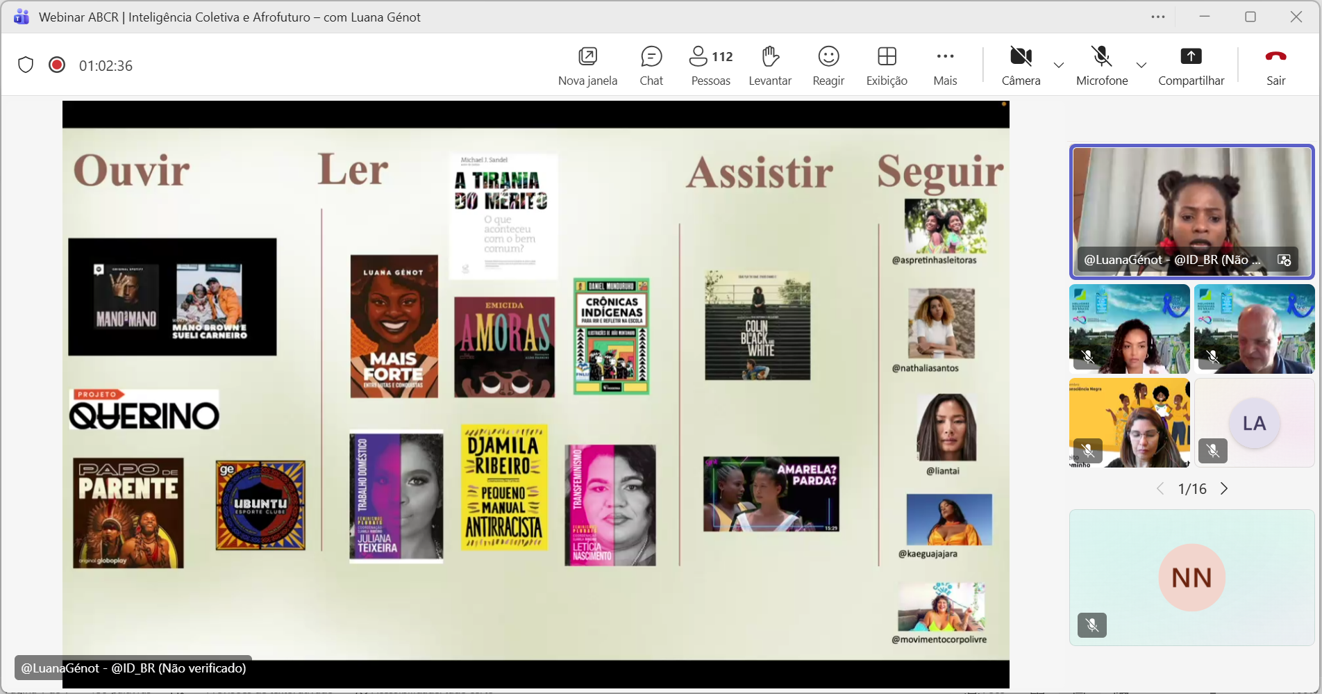Viewport: 1322px width, 694px height.
Task: Unmute the Microfone
Action: (1101, 66)
